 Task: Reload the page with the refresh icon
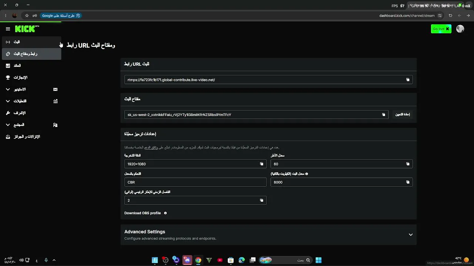(450, 16)
